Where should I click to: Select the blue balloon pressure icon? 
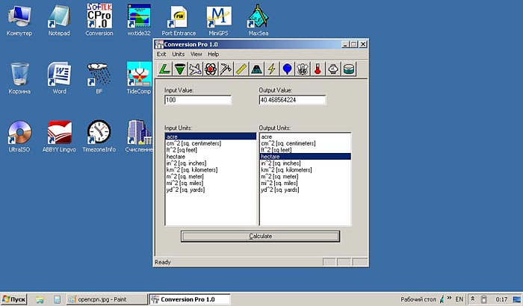pos(287,69)
